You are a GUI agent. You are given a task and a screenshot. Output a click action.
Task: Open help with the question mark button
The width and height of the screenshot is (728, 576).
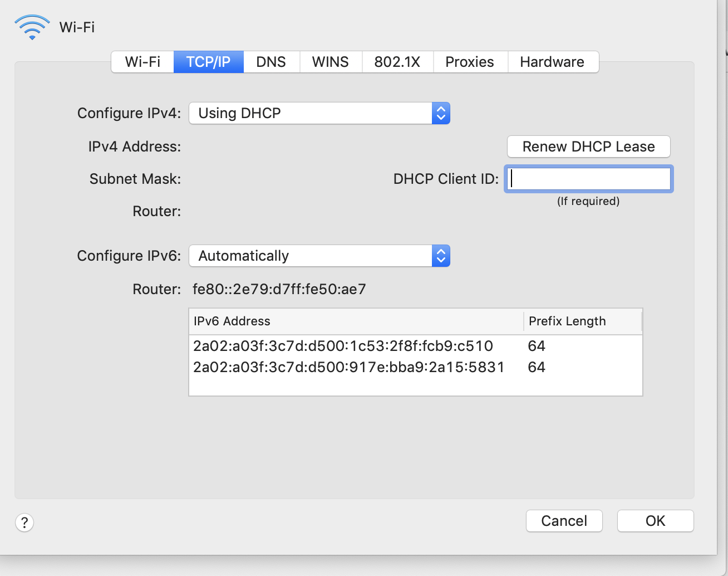24,523
